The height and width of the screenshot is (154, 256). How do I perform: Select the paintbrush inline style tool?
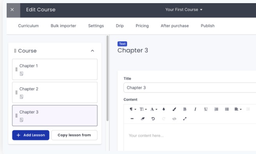coord(174,109)
